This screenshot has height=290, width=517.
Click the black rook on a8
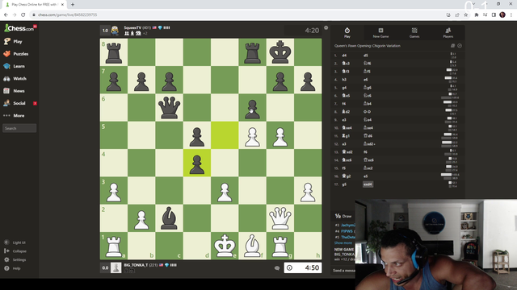[114, 52]
